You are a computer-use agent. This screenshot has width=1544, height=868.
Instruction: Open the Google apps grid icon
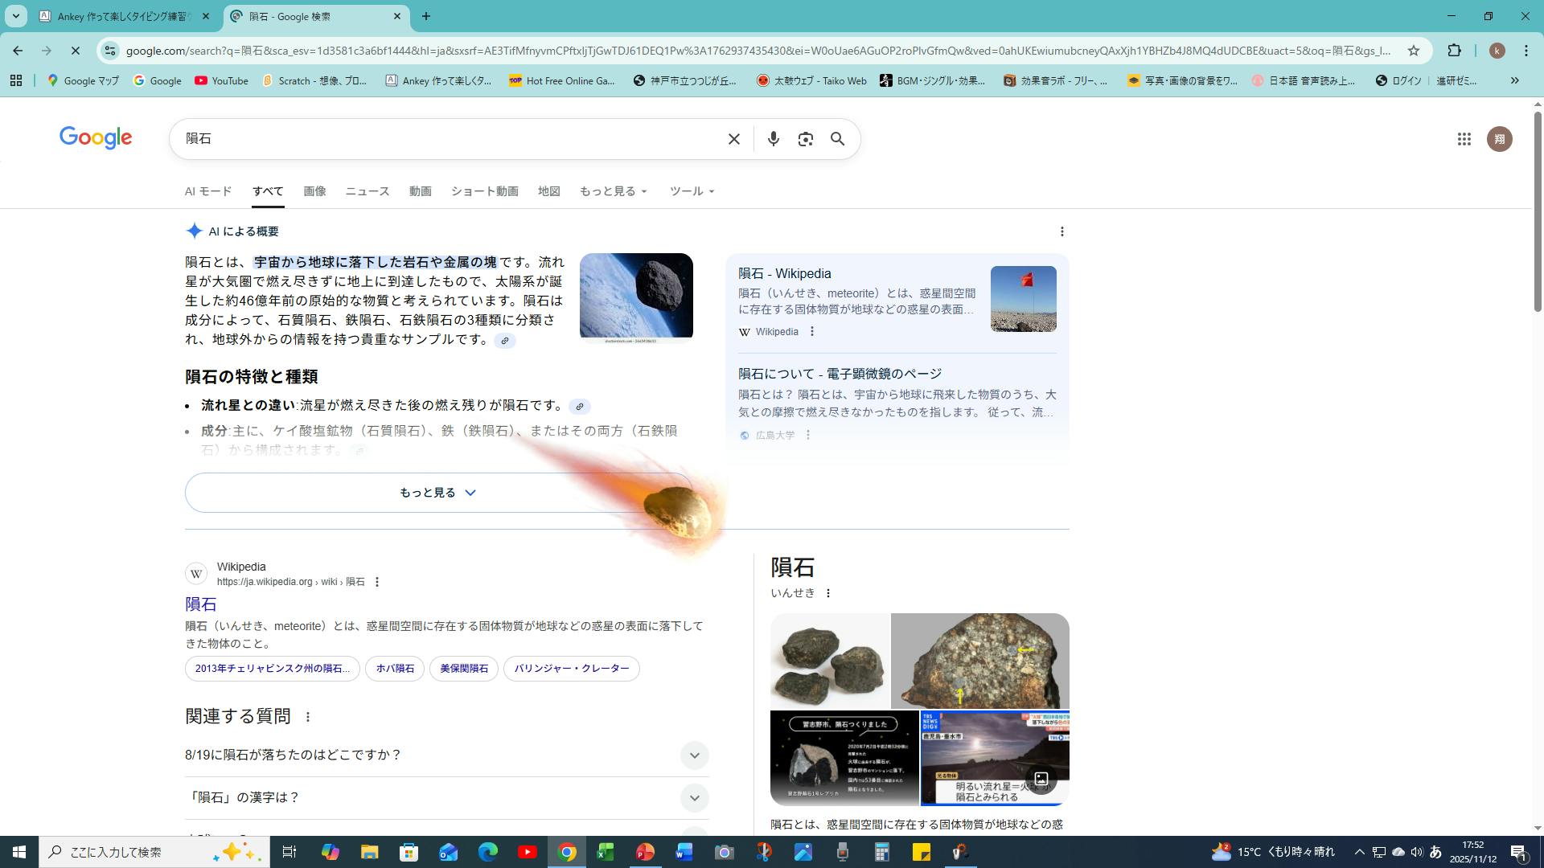pos(1464,139)
